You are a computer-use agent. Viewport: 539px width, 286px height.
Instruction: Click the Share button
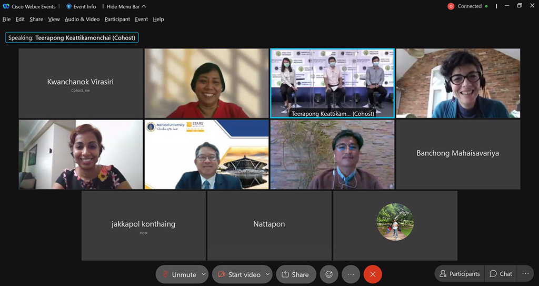(x=295, y=274)
